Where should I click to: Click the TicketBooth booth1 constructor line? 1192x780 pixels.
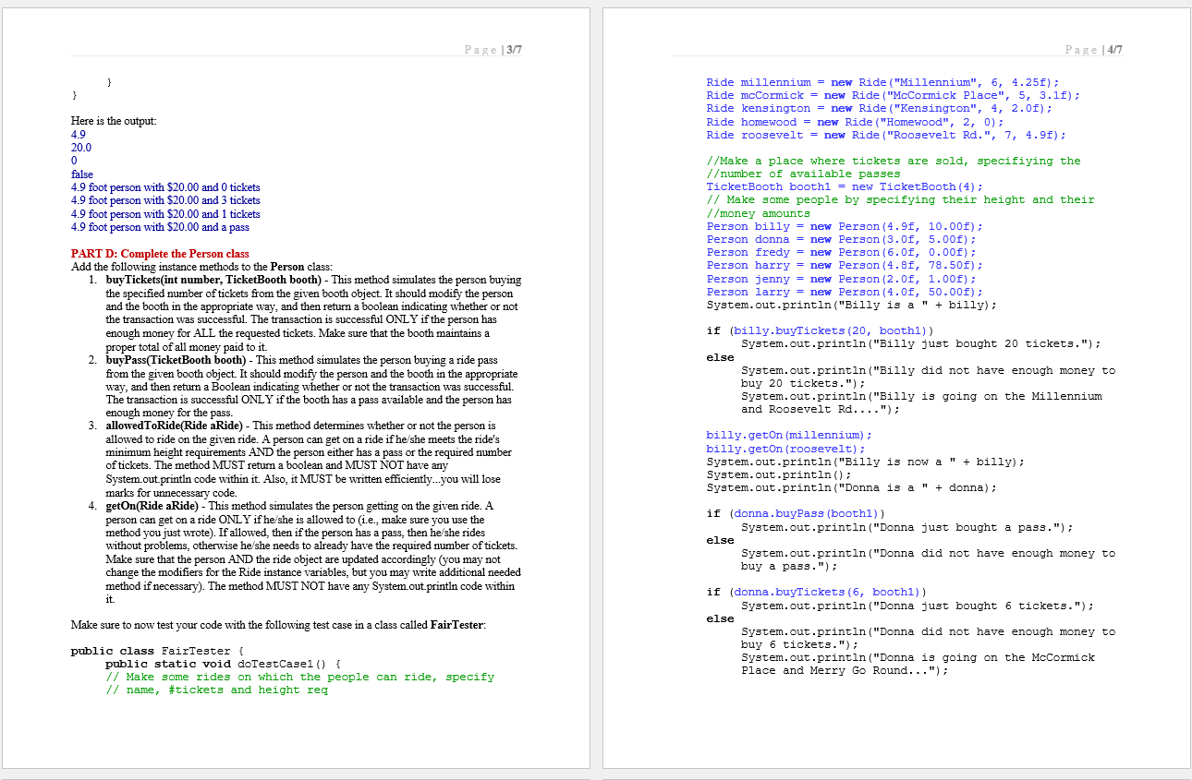pos(813,186)
